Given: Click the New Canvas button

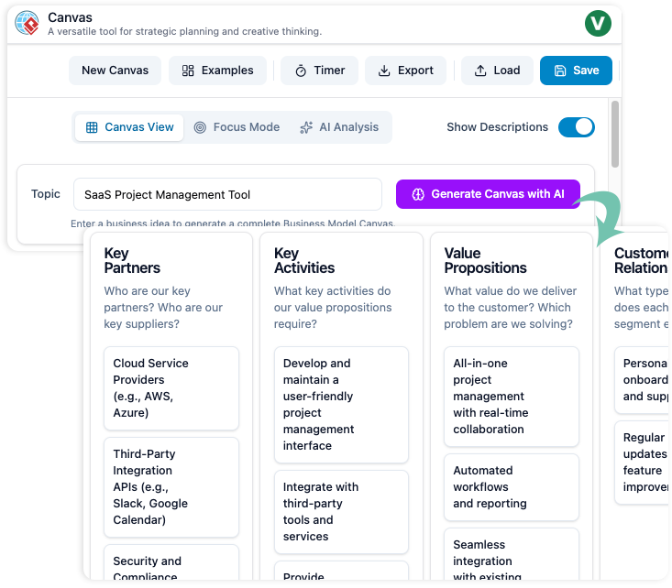Looking at the screenshot, I should (x=115, y=71).
